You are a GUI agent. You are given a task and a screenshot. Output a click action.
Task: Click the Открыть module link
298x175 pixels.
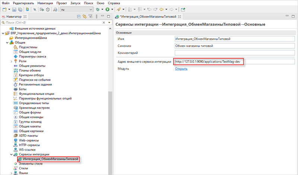[181, 69]
